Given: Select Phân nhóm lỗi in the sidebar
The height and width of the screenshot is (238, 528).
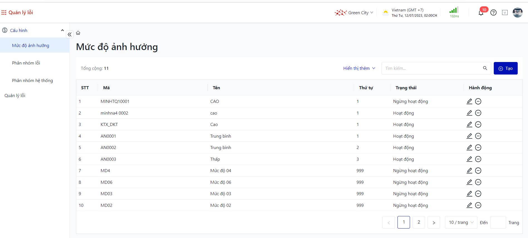Looking at the screenshot, I should point(26,63).
